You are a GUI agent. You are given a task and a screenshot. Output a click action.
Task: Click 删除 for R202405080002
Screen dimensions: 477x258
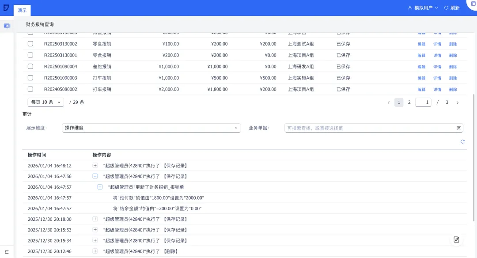pyautogui.click(x=453, y=89)
